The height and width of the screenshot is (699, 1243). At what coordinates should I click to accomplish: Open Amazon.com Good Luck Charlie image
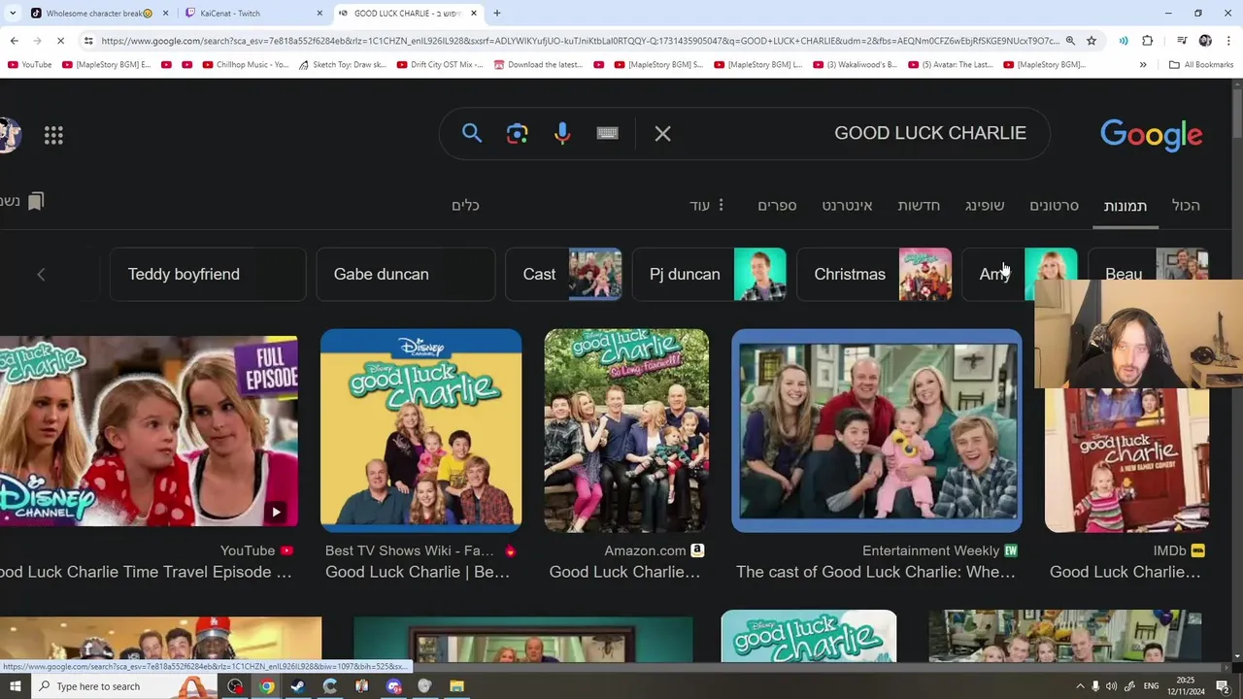[x=626, y=430]
